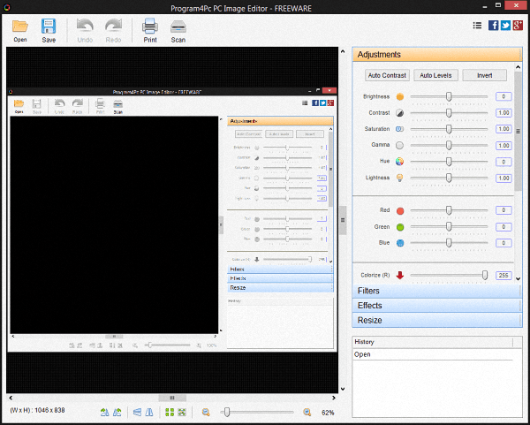This screenshot has width=530, height=425.
Task: Select the Open entry in History
Action: (433, 354)
